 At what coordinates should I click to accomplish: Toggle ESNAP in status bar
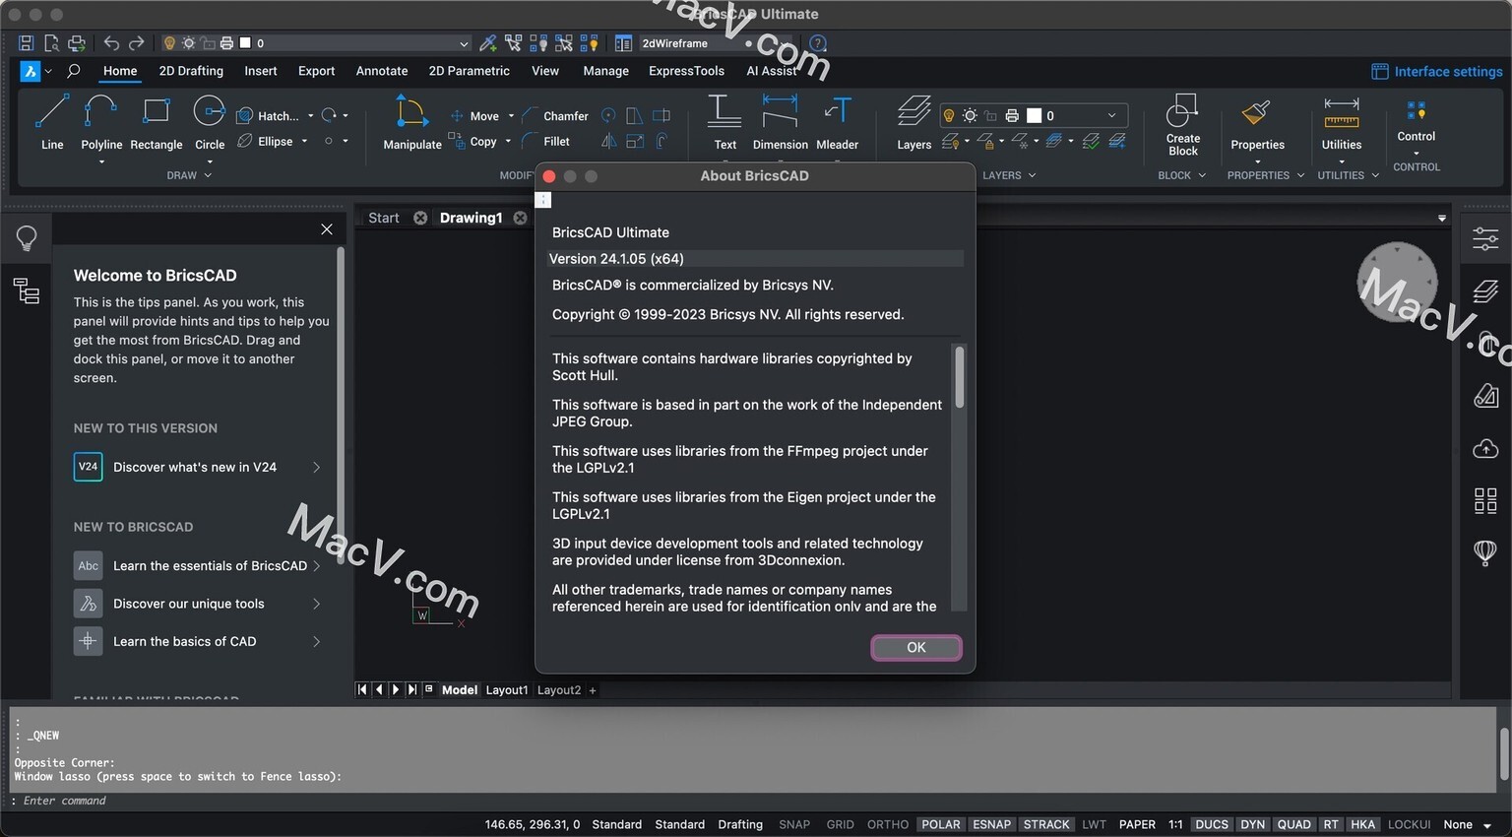click(x=991, y=824)
